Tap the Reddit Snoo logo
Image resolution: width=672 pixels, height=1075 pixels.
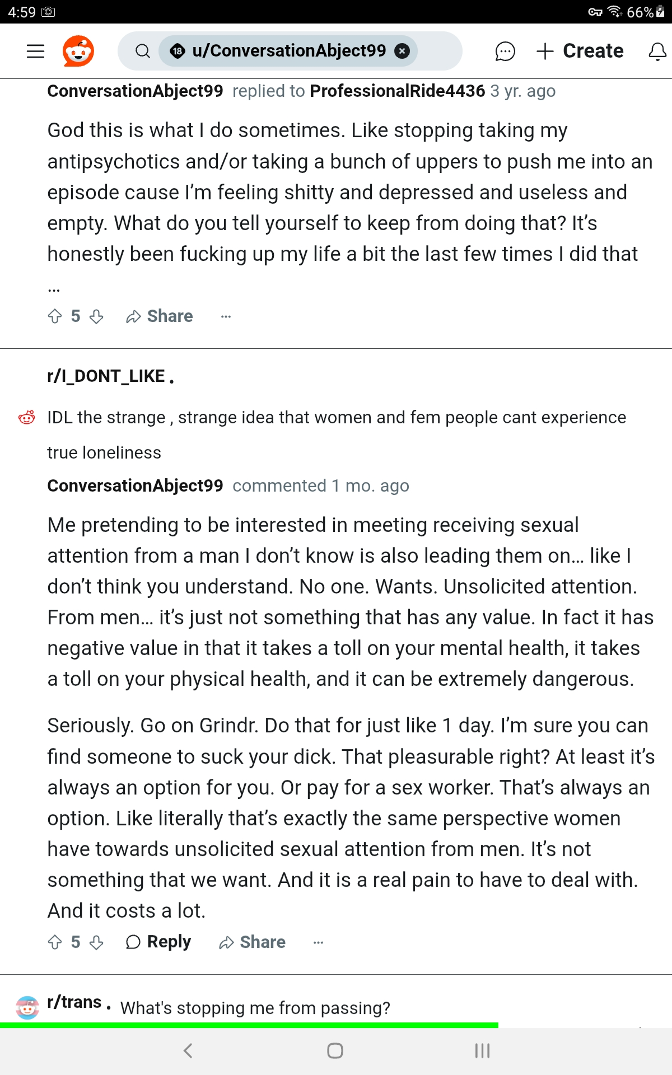78,51
